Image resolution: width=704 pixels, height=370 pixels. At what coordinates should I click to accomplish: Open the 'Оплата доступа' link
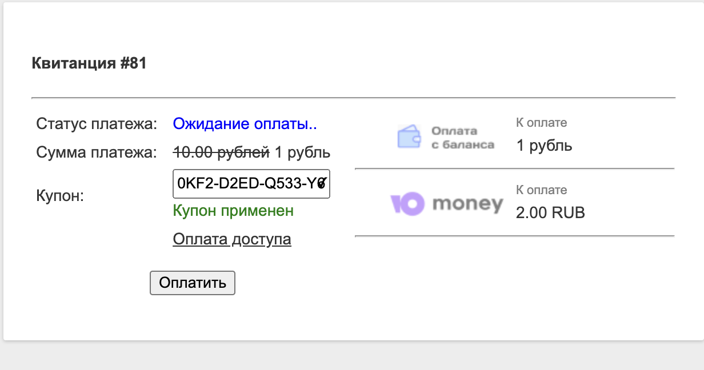click(231, 239)
